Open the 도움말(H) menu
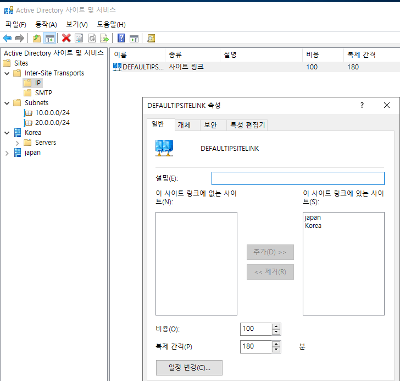Screen dimensions: 400x381 click(111, 25)
